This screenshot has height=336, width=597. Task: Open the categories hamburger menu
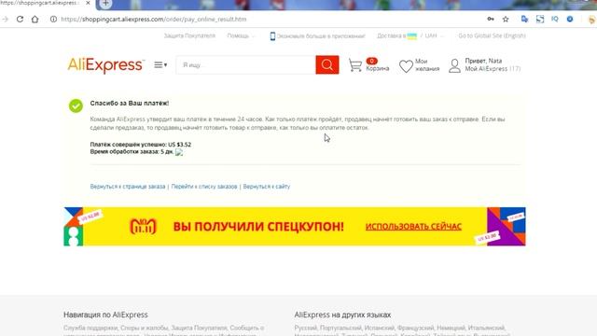[x=160, y=65]
